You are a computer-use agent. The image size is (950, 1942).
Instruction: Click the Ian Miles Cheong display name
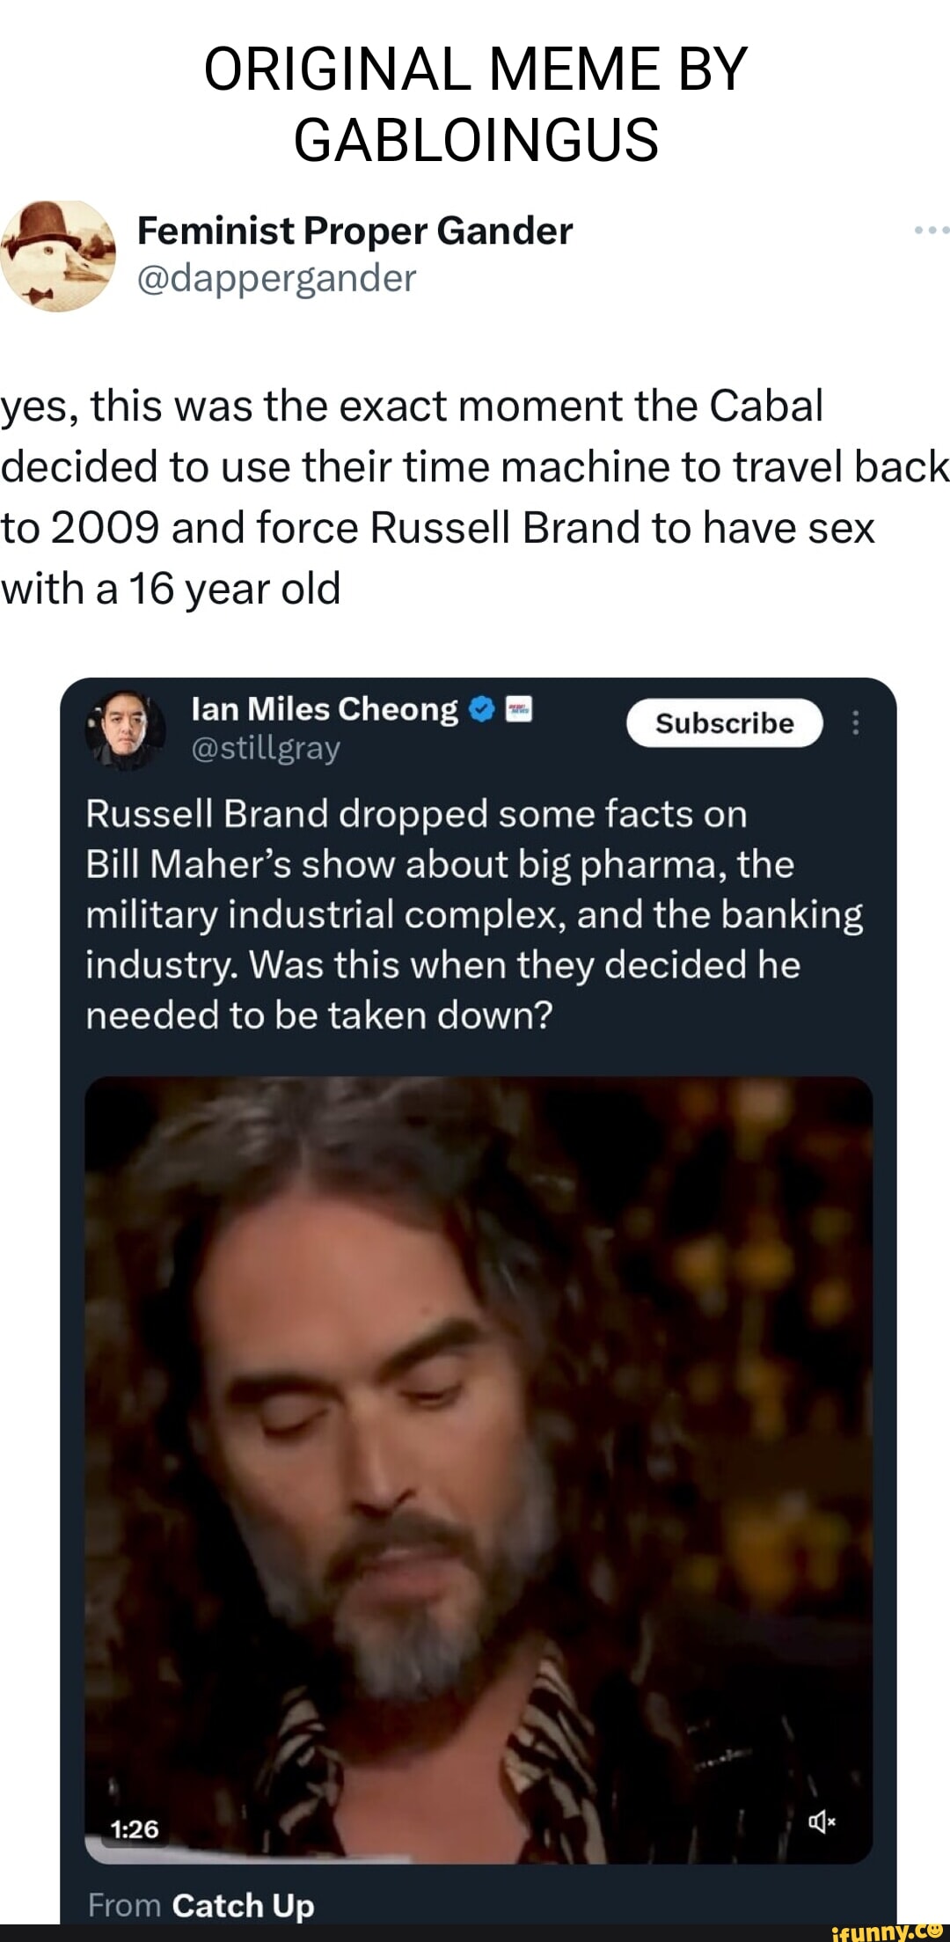(x=325, y=709)
